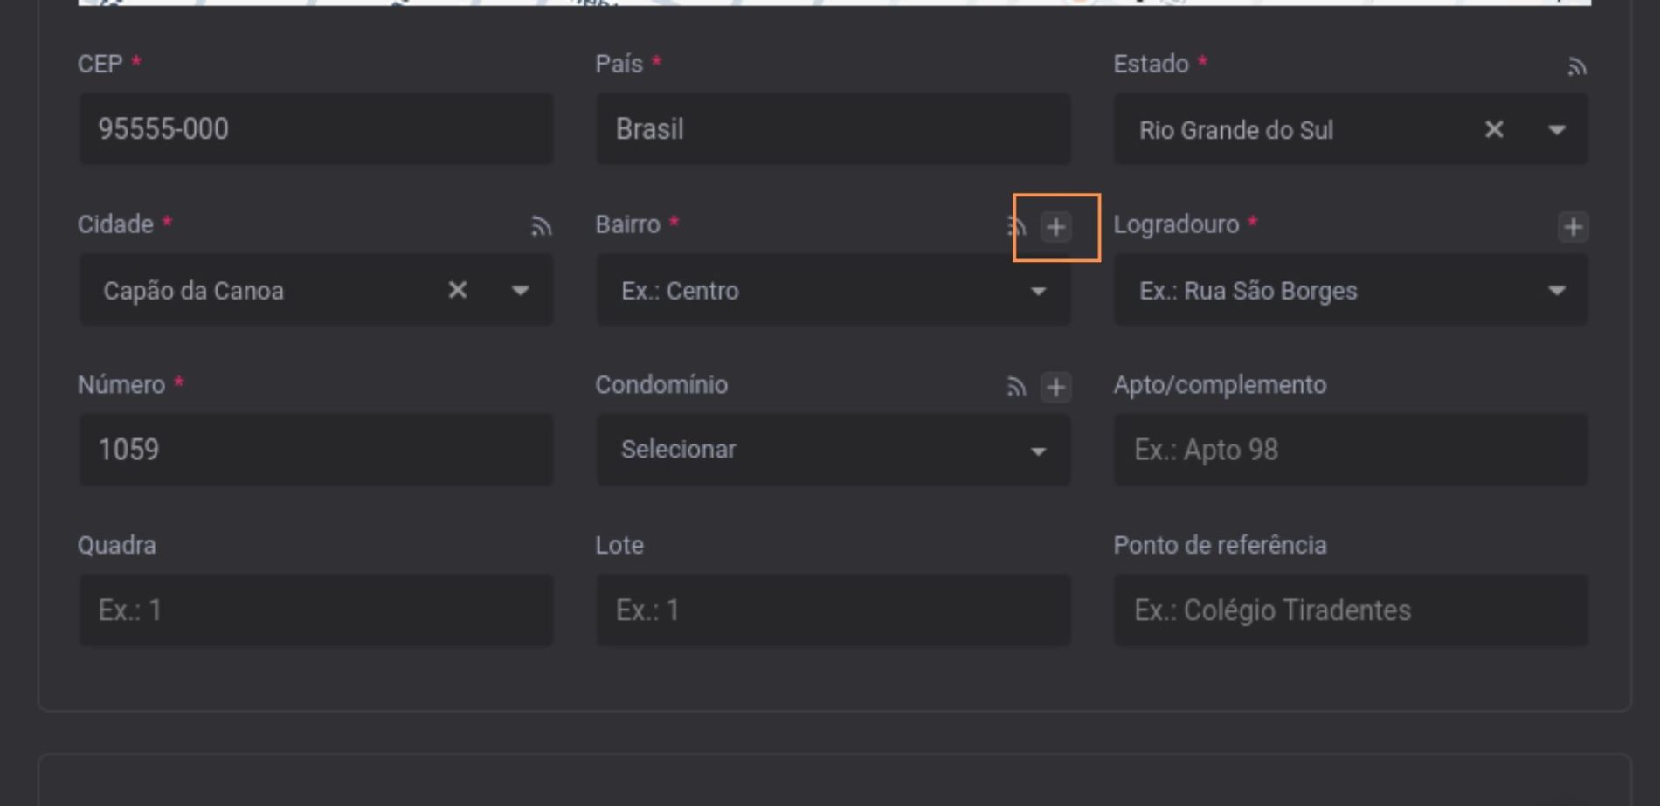Open the Bairro dropdown list

(833, 290)
